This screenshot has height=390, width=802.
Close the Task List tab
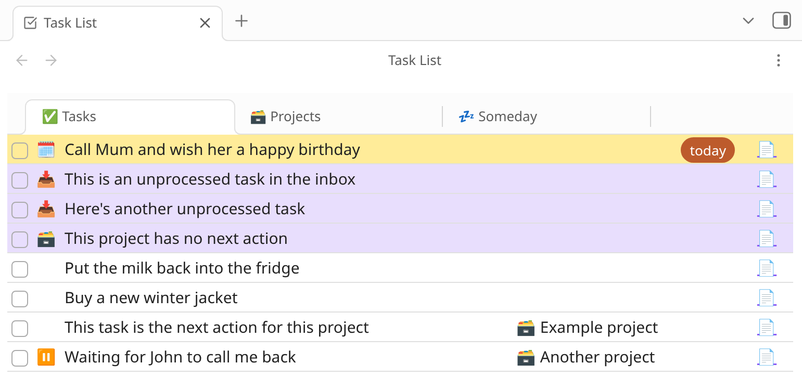tap(205, 23)
